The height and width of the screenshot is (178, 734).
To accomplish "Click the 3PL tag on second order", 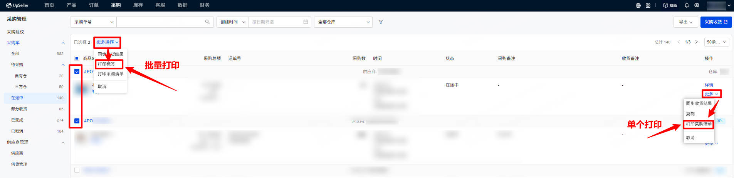I will tap(720, 121).
